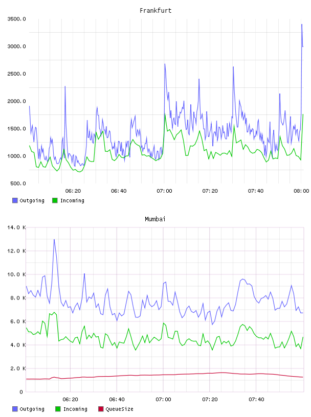Click the 14.0 K y-axis label on Mumbai chart
311x417 pixels.
tap(16, 227)
